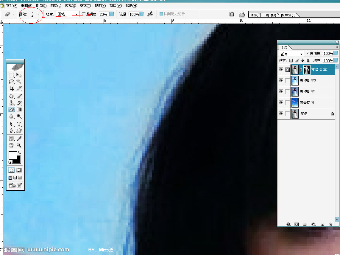This screenshot has width=340, height=255.
Task: Open the 滤镜(T) menu
Action: point(85,6)
